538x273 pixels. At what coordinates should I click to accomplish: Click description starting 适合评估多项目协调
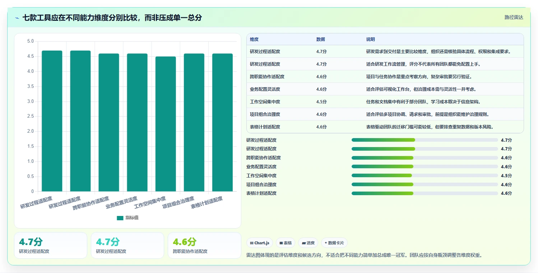tap(428, 114)
